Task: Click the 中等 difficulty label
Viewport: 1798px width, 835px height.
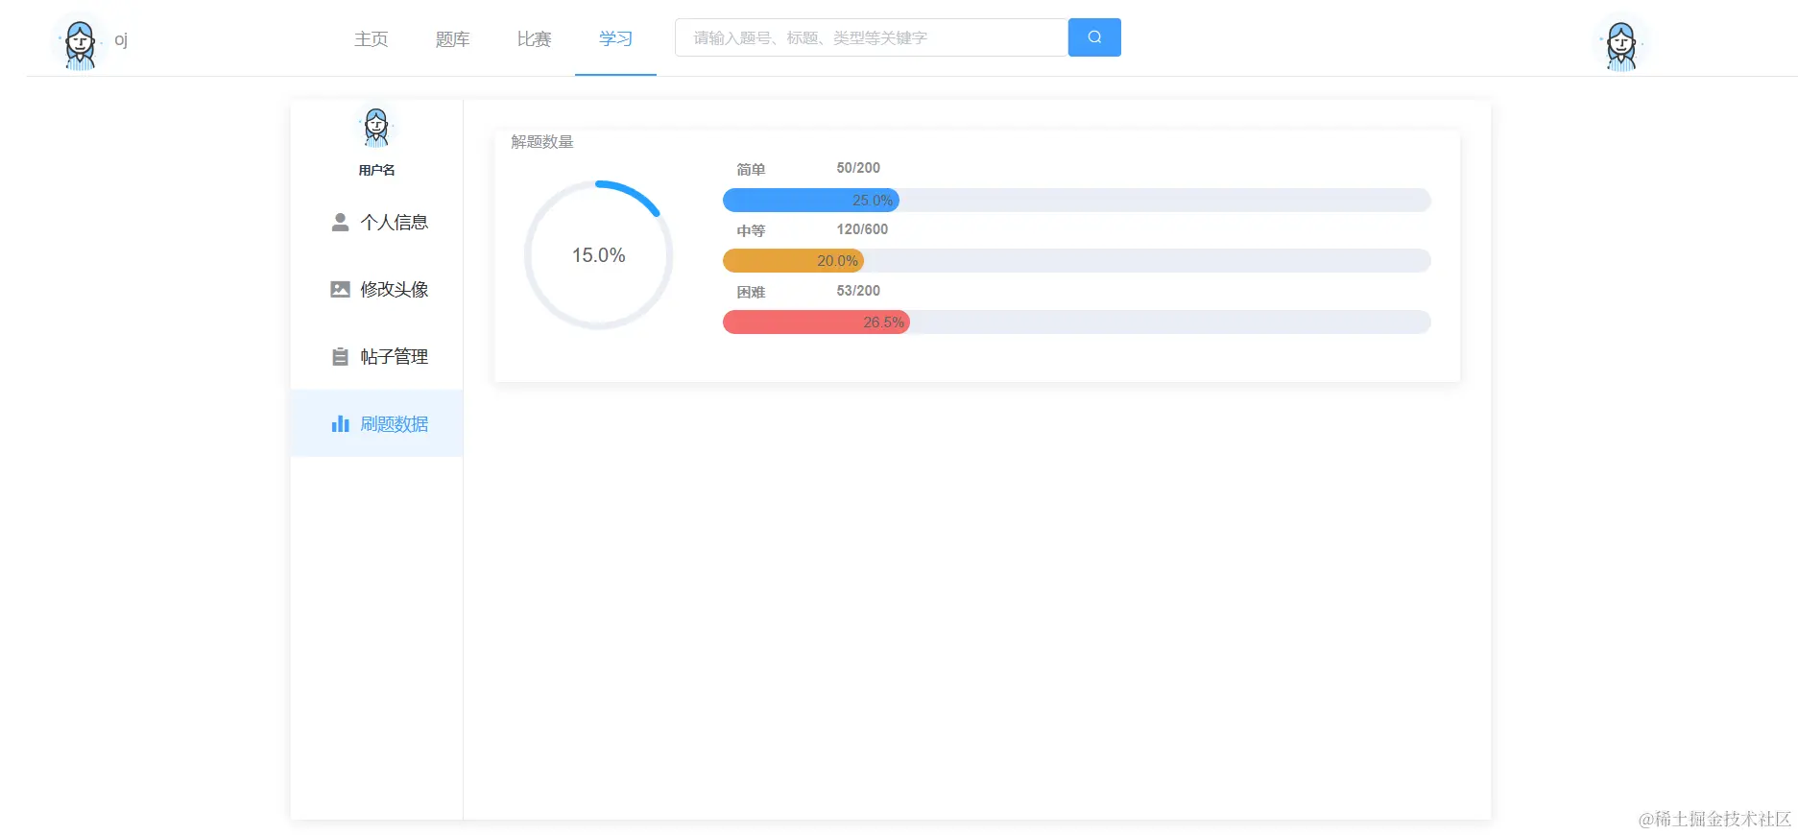Action: tap(751, 231)
